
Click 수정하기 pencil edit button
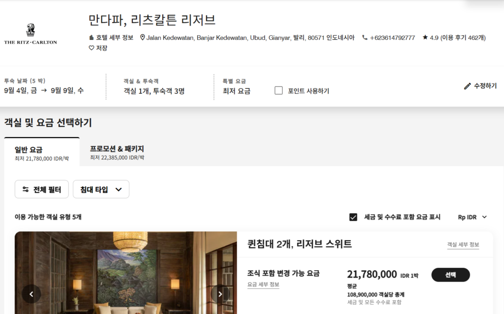click(480, 86)
